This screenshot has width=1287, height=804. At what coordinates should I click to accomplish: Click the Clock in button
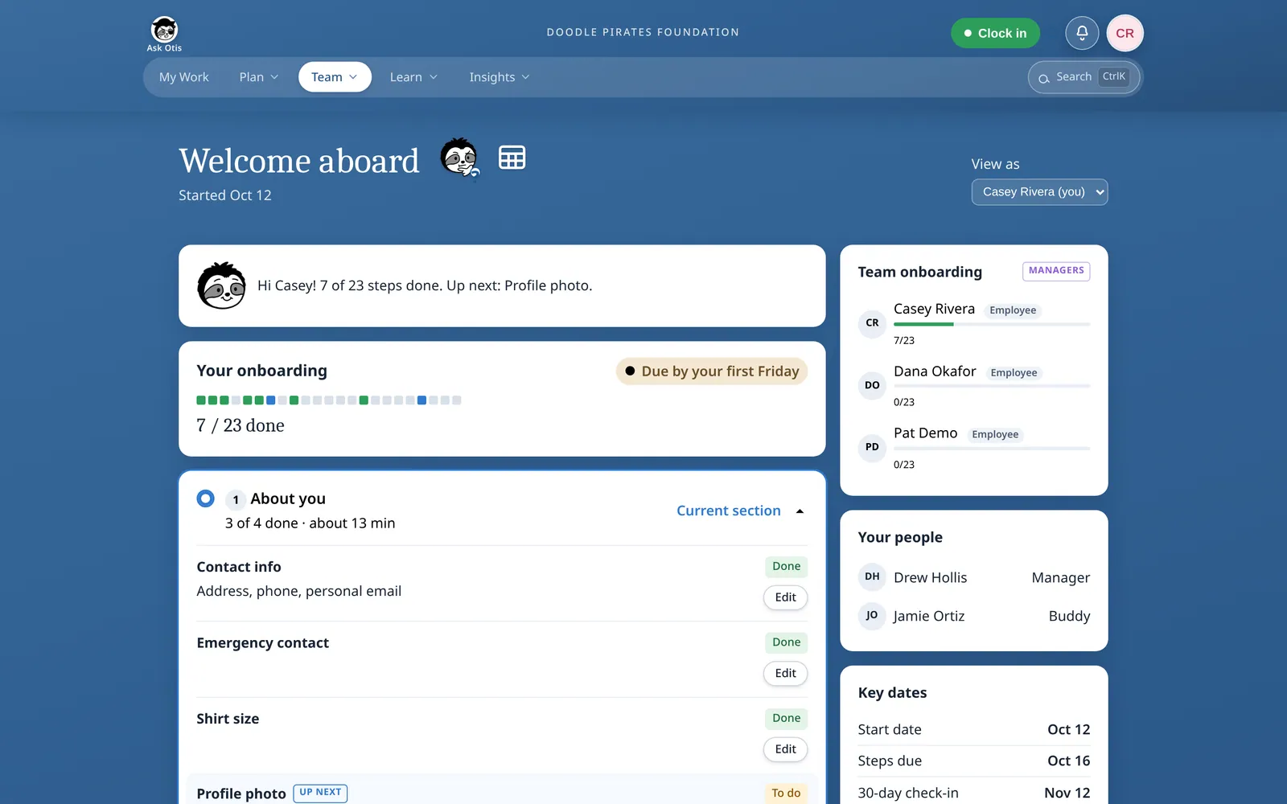pos(995,33)
